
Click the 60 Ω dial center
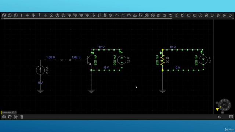224,105
